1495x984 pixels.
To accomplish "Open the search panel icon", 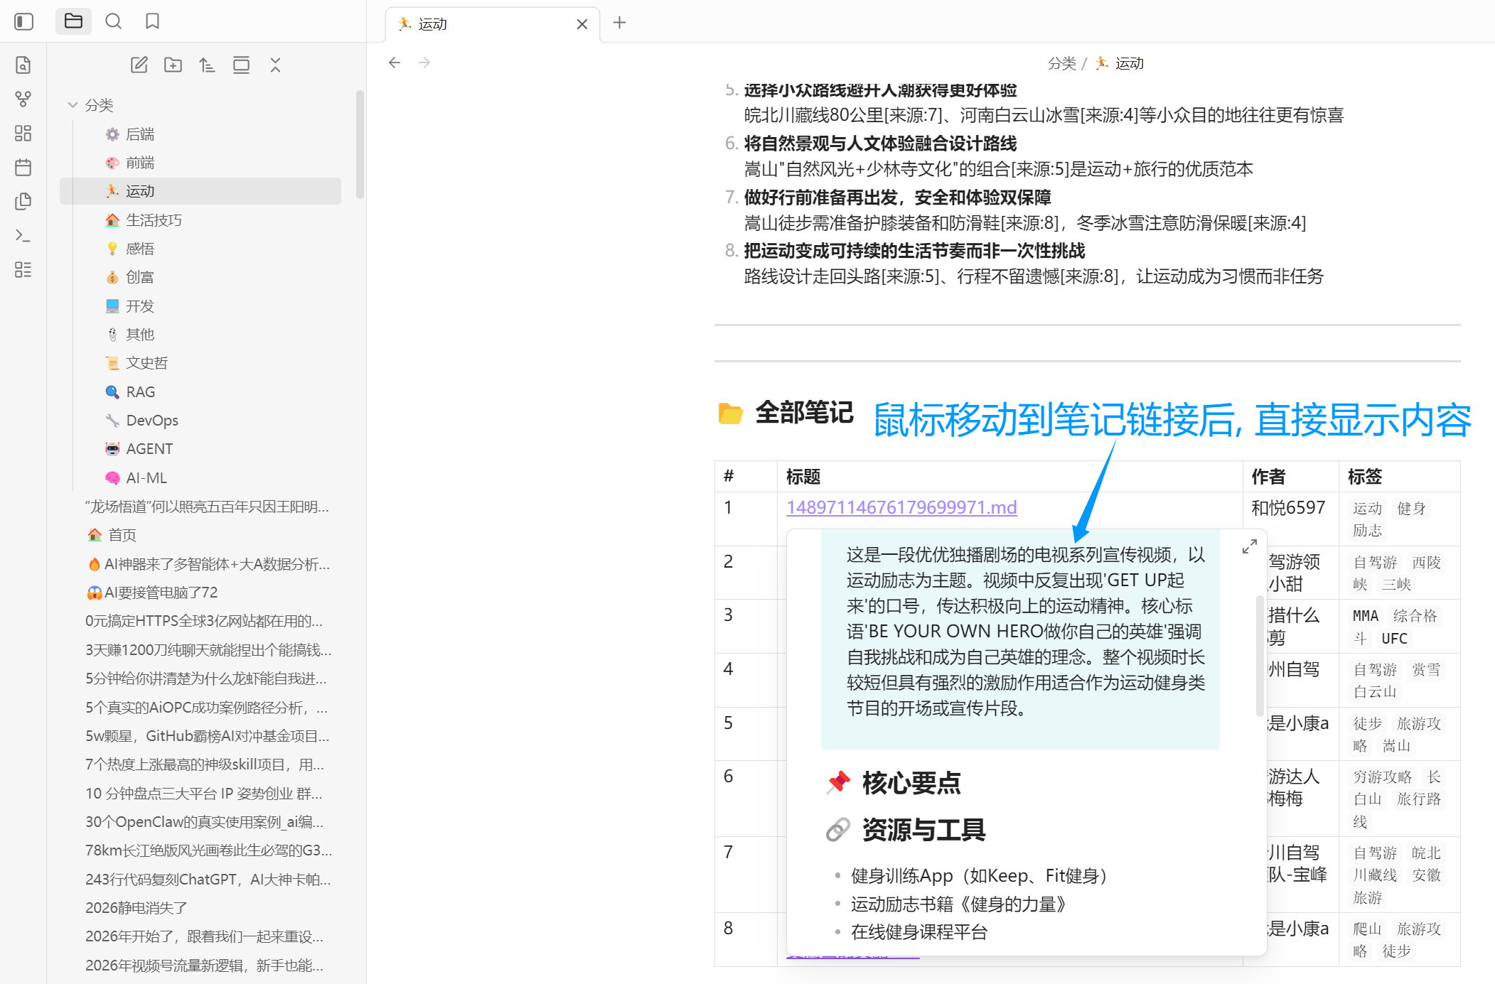I will point(114,21).
